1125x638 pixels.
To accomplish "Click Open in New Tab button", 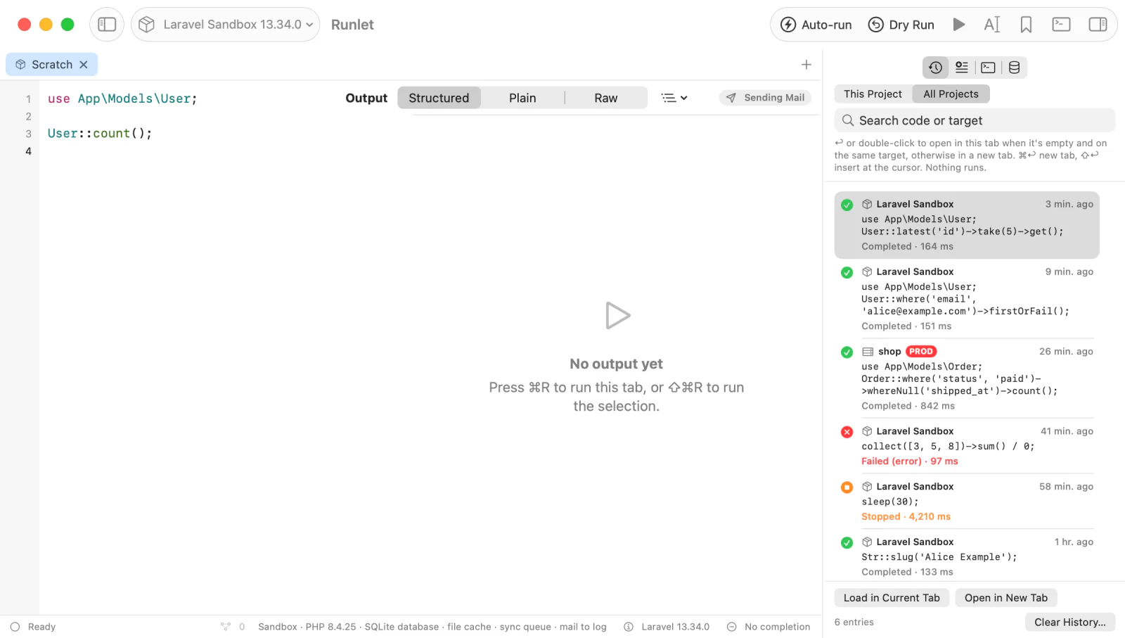I will [1005, 598].
